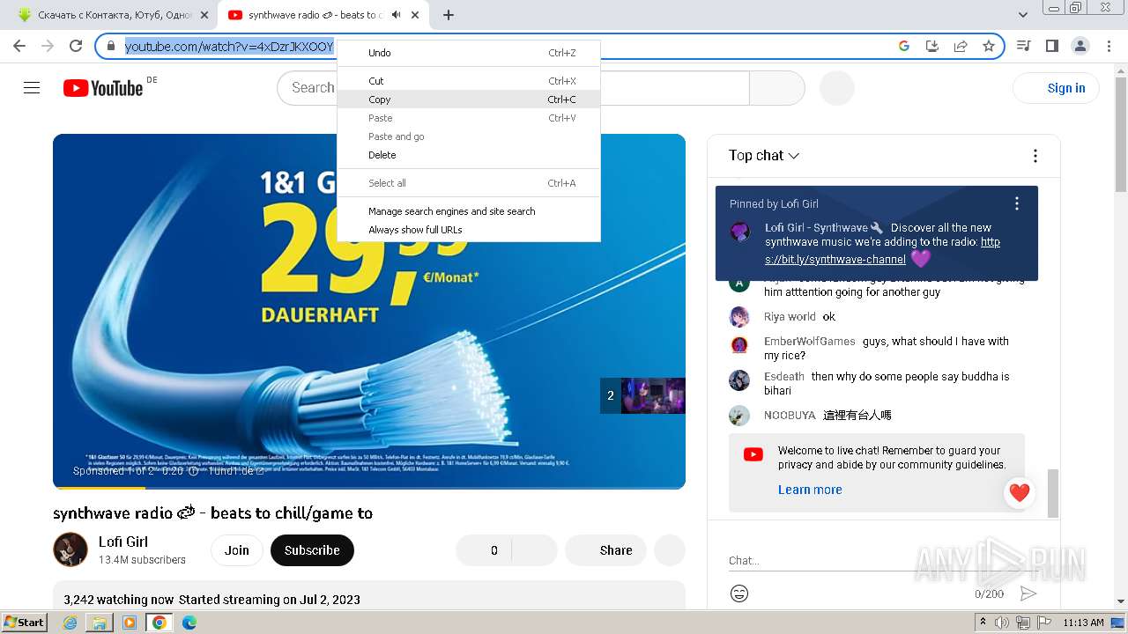Go back to the previous page
The height and width of the screenshot is (634, 1128).
point(19,46)
